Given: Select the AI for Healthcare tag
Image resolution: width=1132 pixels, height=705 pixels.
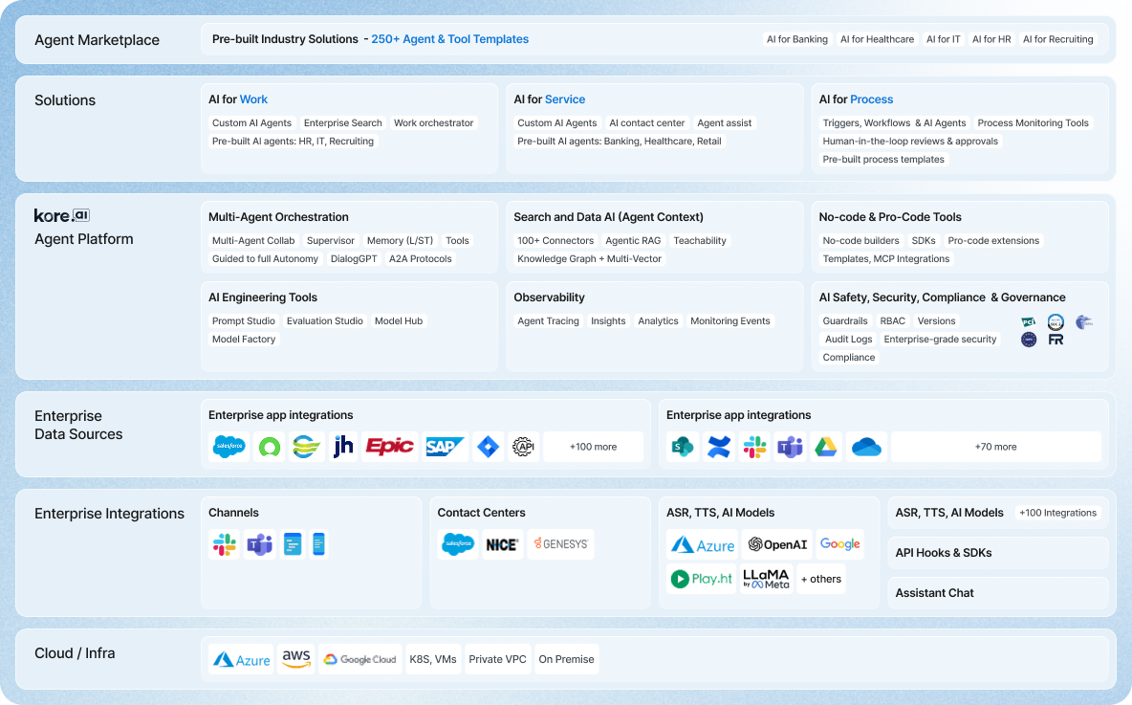Looking at the screenshot, I should [877, 39].
